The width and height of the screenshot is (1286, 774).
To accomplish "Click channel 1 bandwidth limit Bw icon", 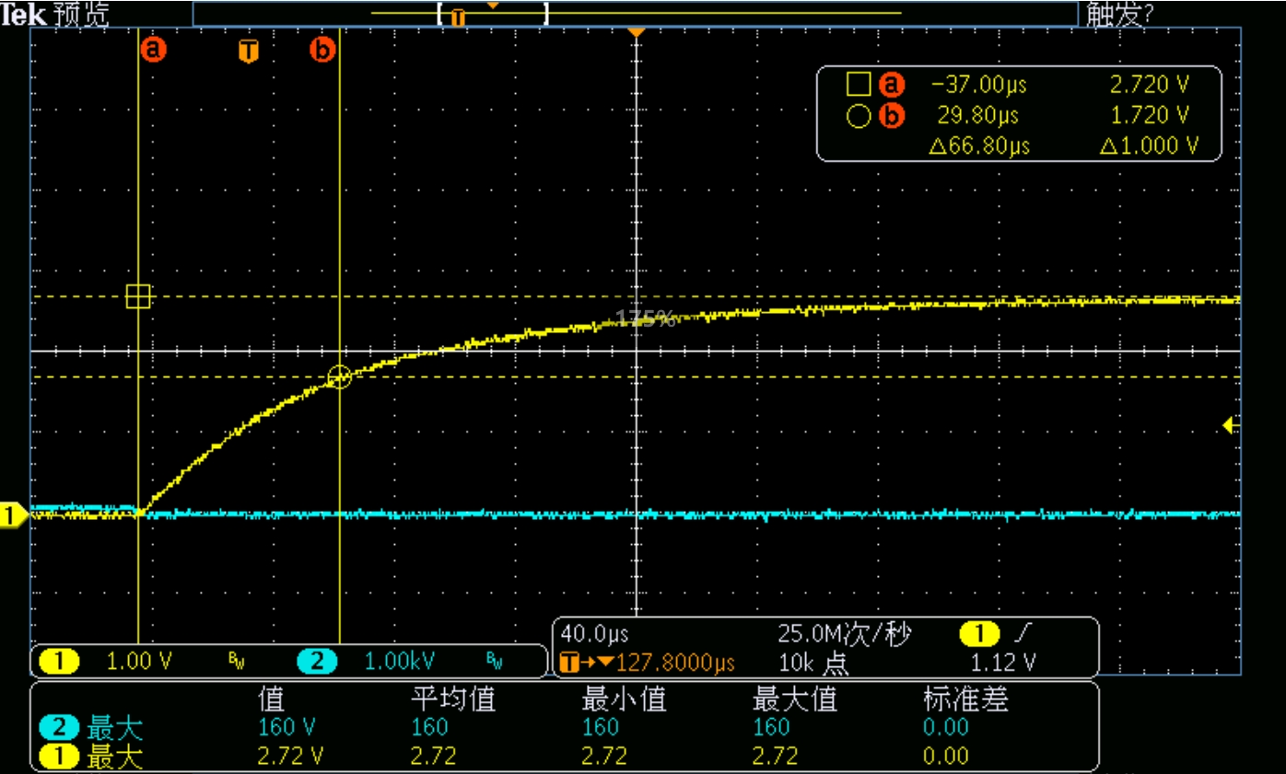I will 237,661.
